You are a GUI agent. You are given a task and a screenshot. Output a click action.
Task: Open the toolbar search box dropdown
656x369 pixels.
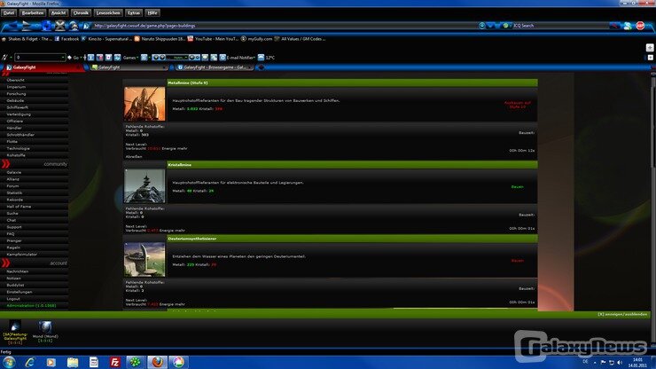tap(63, 58)
